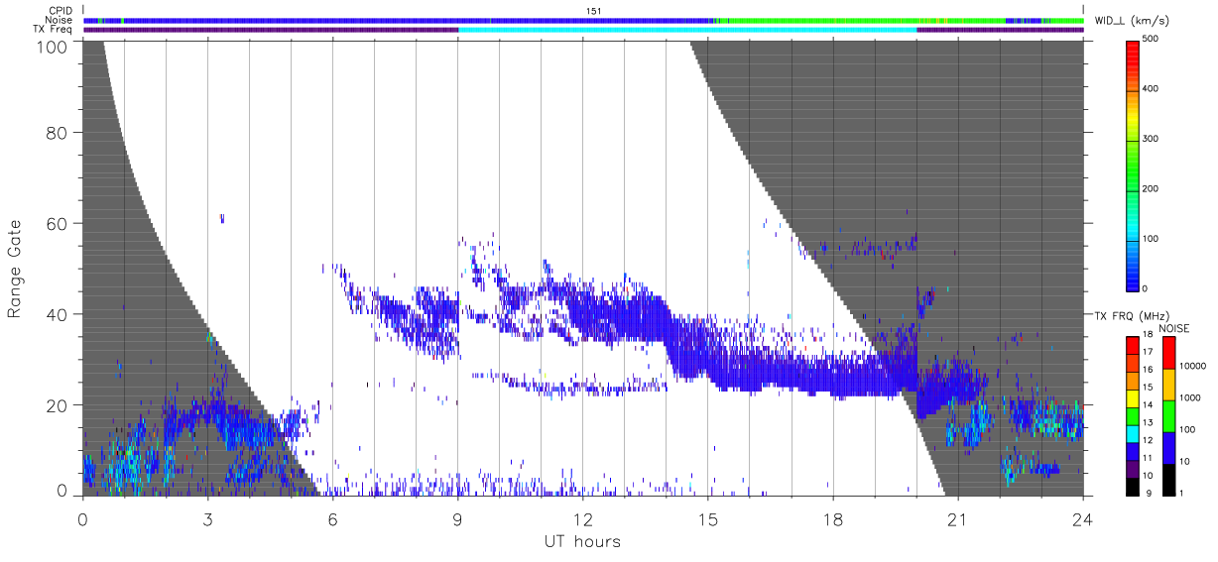
Task: Click the 10000 tick on the NOISE legend
Action: [1190, 366]
